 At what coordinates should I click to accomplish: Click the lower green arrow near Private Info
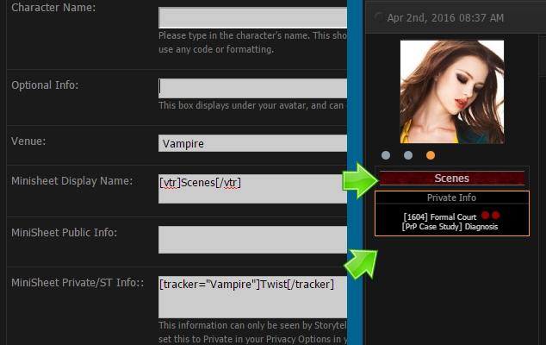(x=361, y=259)
